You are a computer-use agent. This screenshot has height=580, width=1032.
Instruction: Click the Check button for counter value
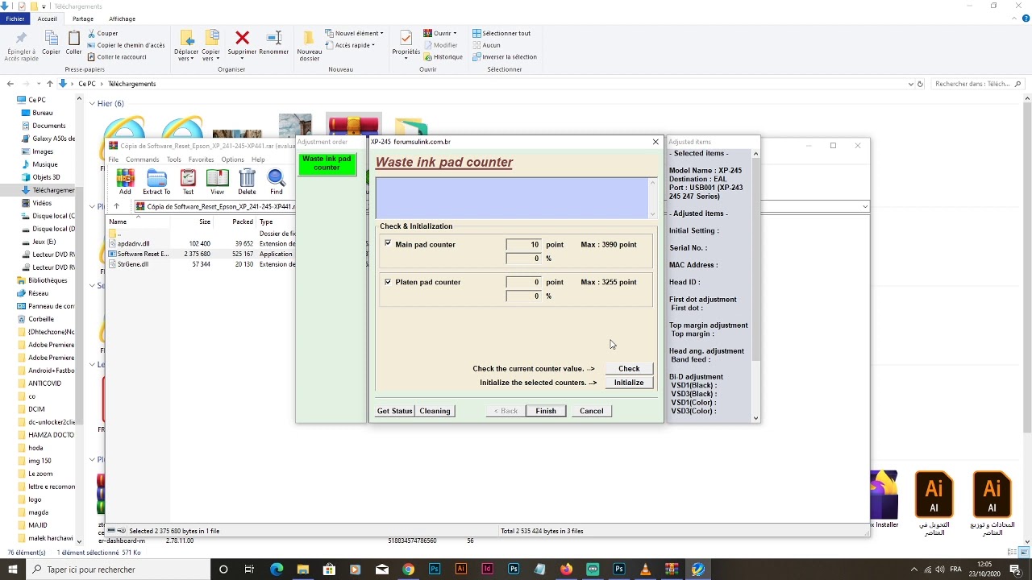[x=629, y=368]
